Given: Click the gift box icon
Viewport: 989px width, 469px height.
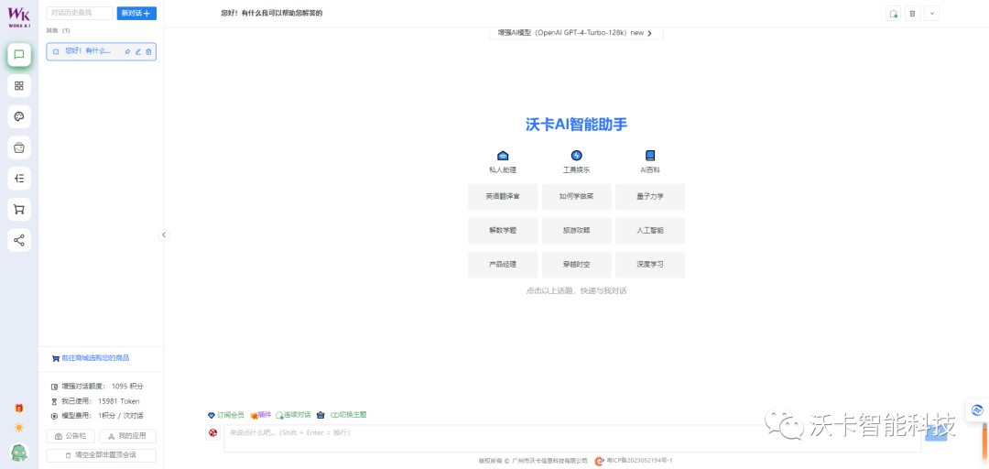Looking at the screenshot, I should (x=19, y=409).
